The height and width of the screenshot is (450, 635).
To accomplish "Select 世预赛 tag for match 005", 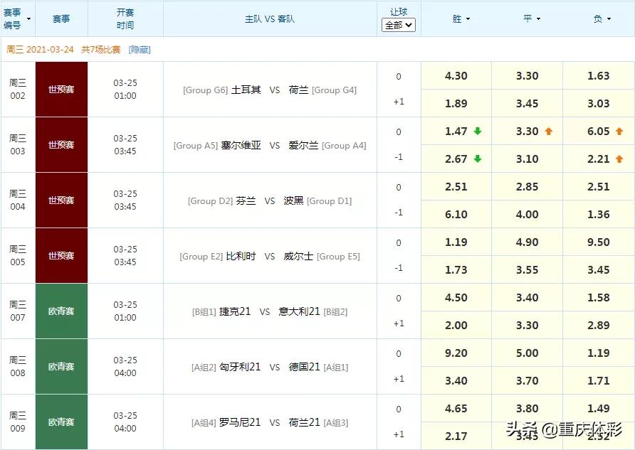I will (61, 255).
